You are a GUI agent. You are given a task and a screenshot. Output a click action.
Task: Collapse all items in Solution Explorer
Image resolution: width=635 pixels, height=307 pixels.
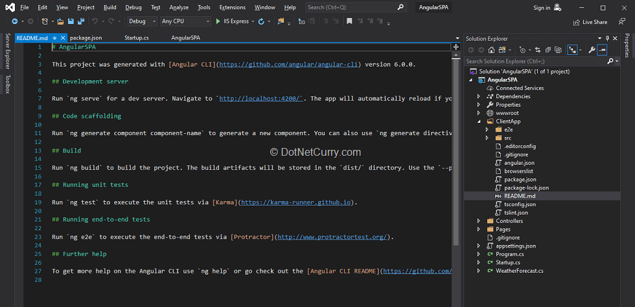(x=548, y=50)
